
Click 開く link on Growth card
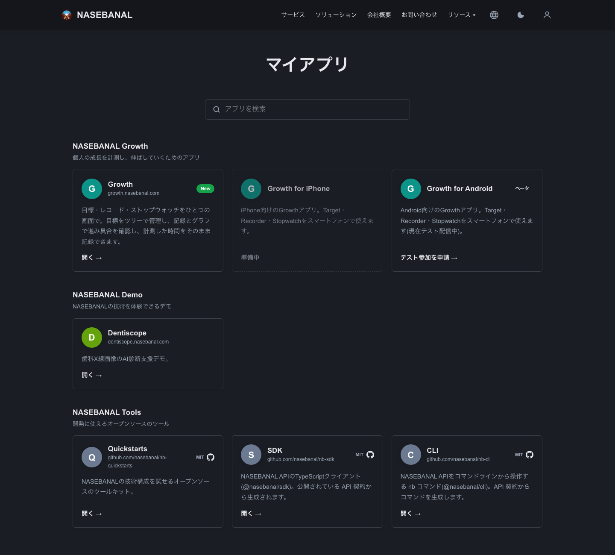tap(92, 258)
